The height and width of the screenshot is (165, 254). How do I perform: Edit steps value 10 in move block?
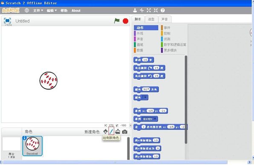[x=145, y=60]
